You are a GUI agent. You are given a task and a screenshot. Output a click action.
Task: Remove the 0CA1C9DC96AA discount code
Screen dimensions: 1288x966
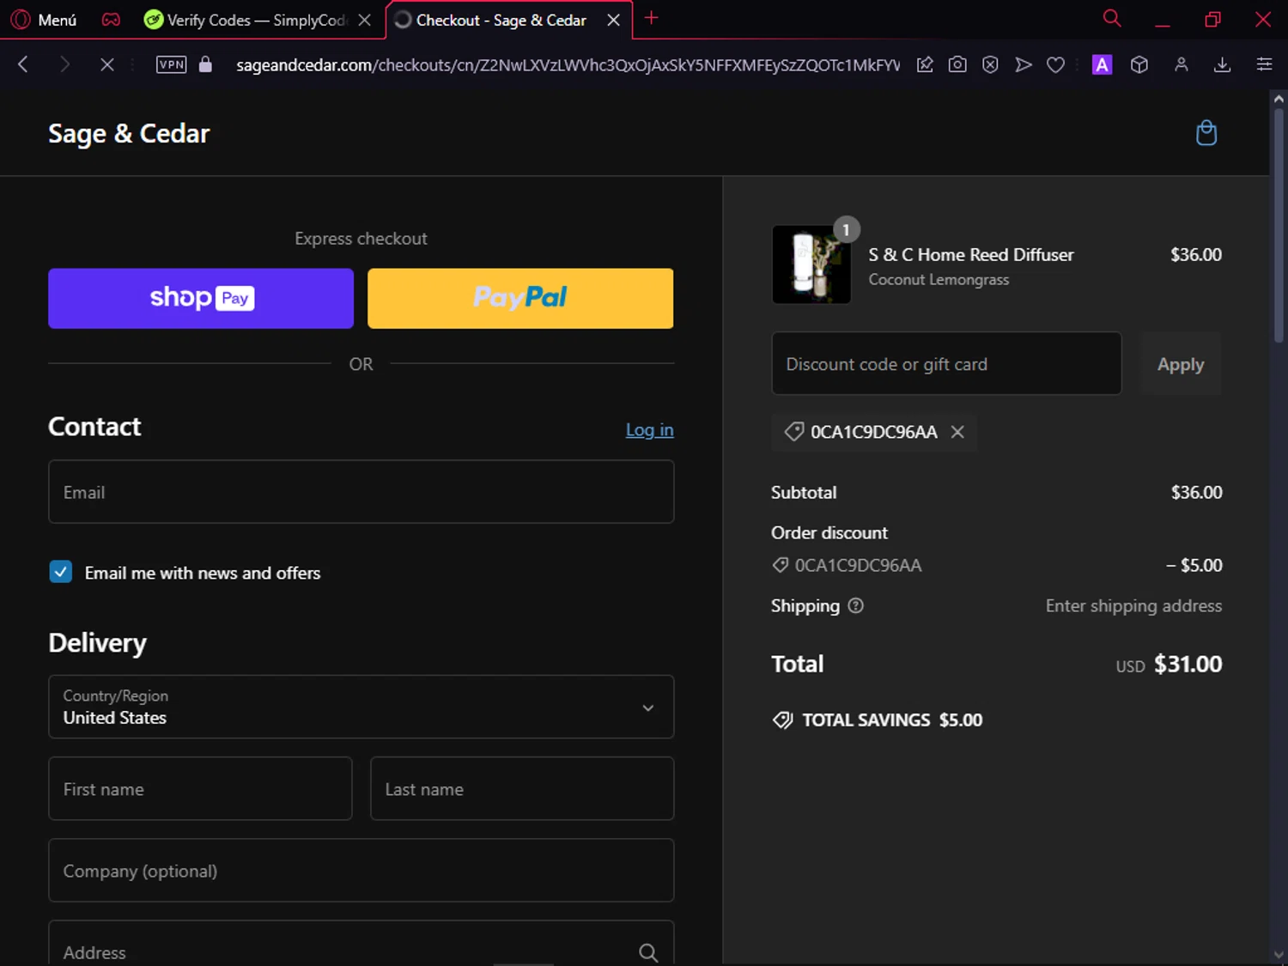pos(957,432)
